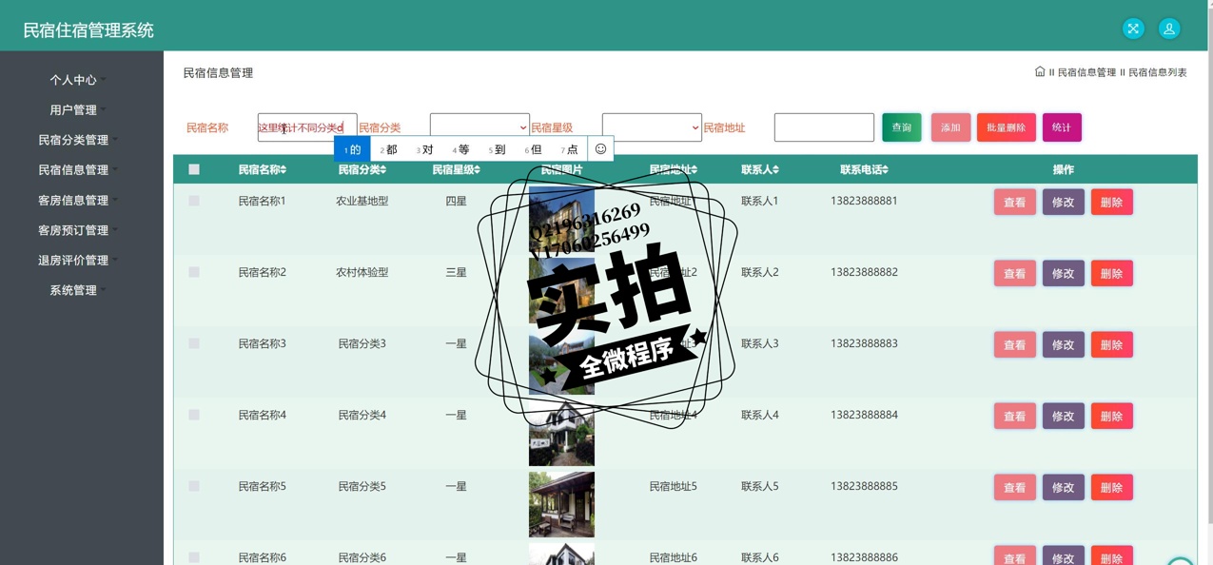Open the user account icon in header
Viewport: 1213px width, 565px height.
(x=1169, y=29)
